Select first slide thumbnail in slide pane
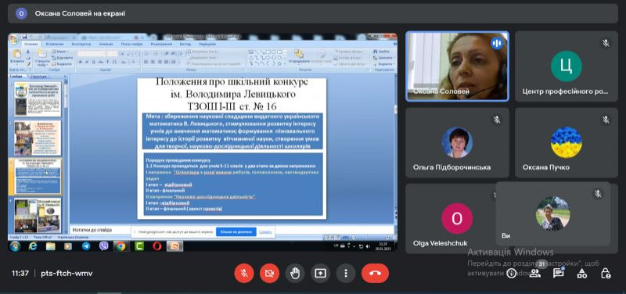626x294 pixels. (x=38, y=99)
